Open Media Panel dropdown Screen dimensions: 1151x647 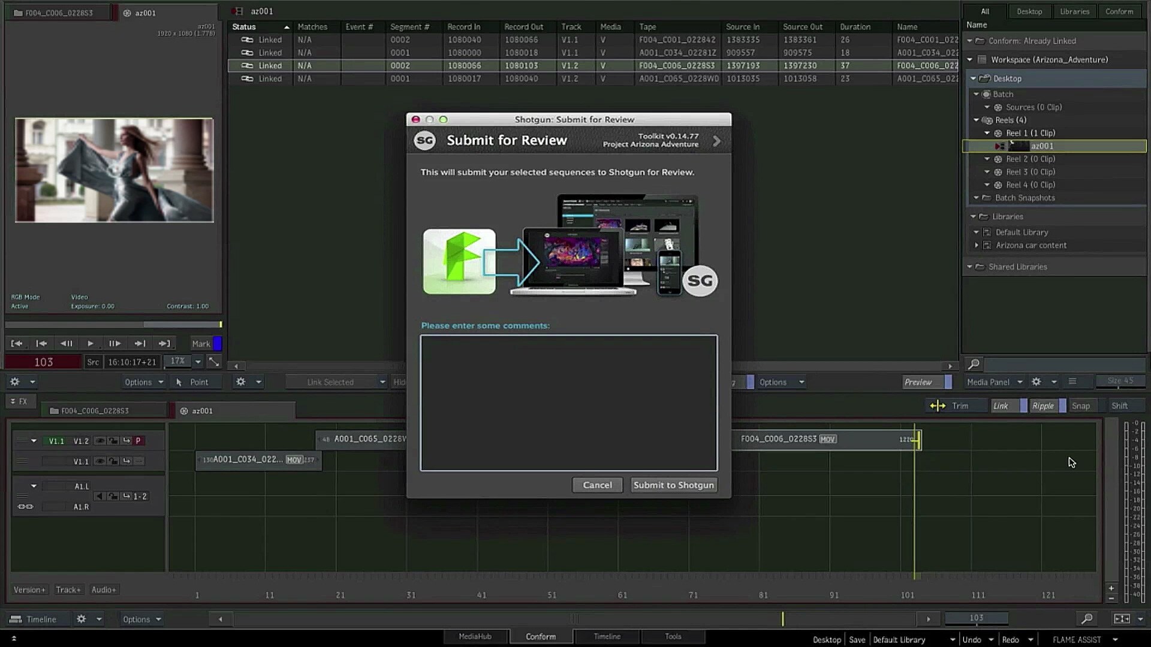pos(995,382)
